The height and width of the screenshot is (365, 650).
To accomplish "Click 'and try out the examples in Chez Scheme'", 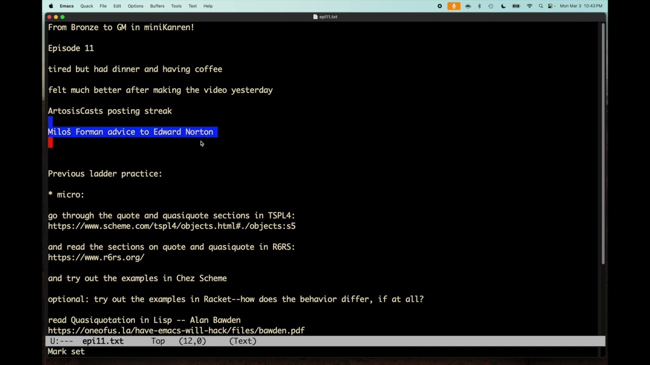I will click(x=137, y=278).
